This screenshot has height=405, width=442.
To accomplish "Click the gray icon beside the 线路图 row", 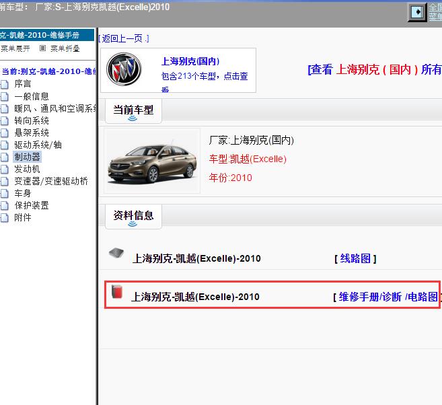I will (116, 252).
